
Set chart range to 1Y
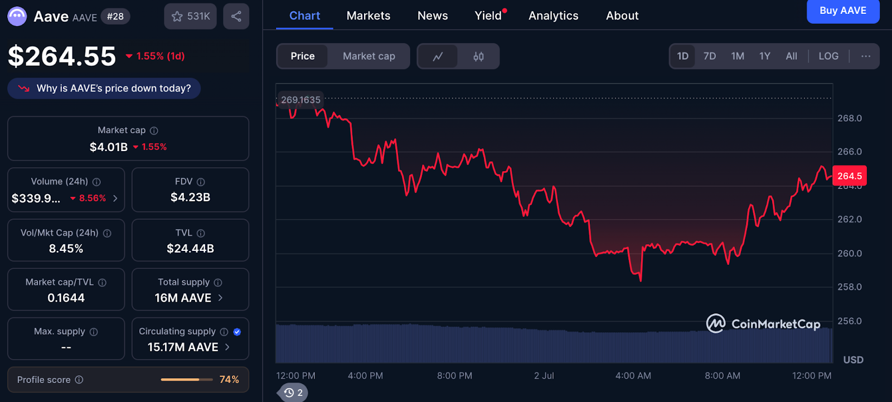[765, 56]
